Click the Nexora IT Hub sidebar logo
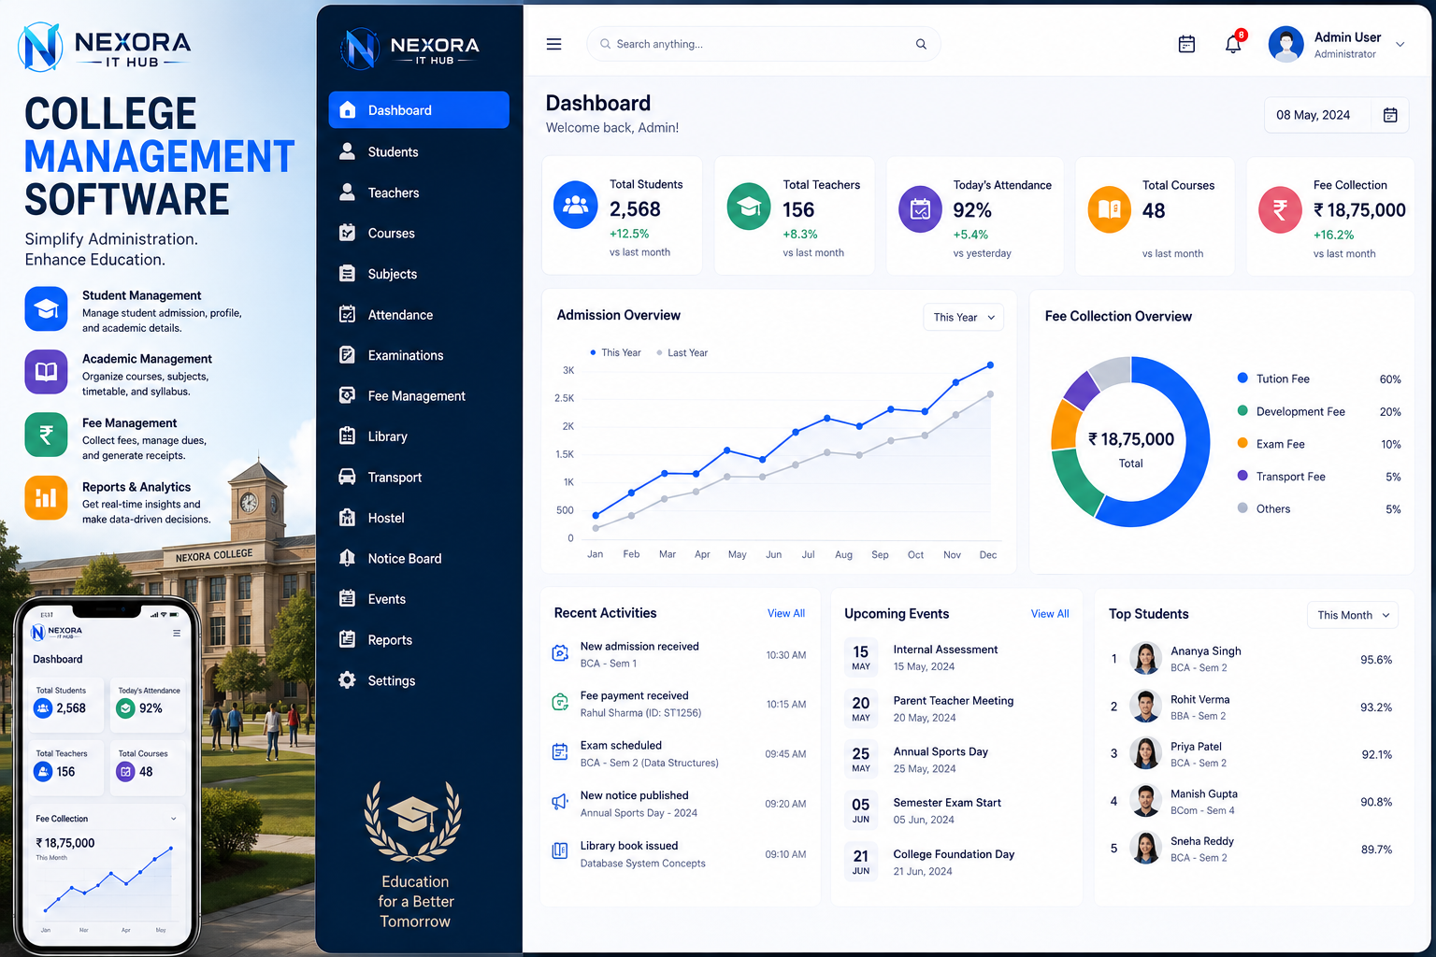The width and height of the screenshot is (1436, 957). 411,49
